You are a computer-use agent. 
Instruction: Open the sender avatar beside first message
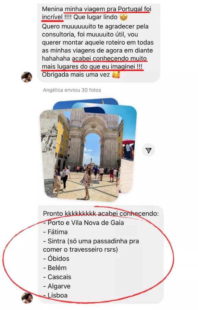pos(27,77)
